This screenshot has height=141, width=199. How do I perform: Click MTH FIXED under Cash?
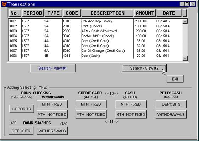[x=131, y=104]
